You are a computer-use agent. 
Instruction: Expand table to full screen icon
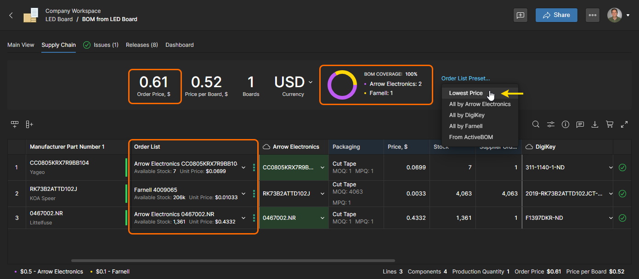[x=624, y=124]
